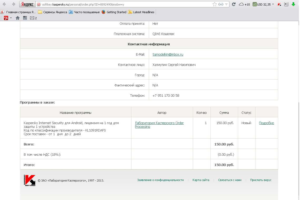
Task: Open the Прислать вирус footer link
Action: (260, 180)
